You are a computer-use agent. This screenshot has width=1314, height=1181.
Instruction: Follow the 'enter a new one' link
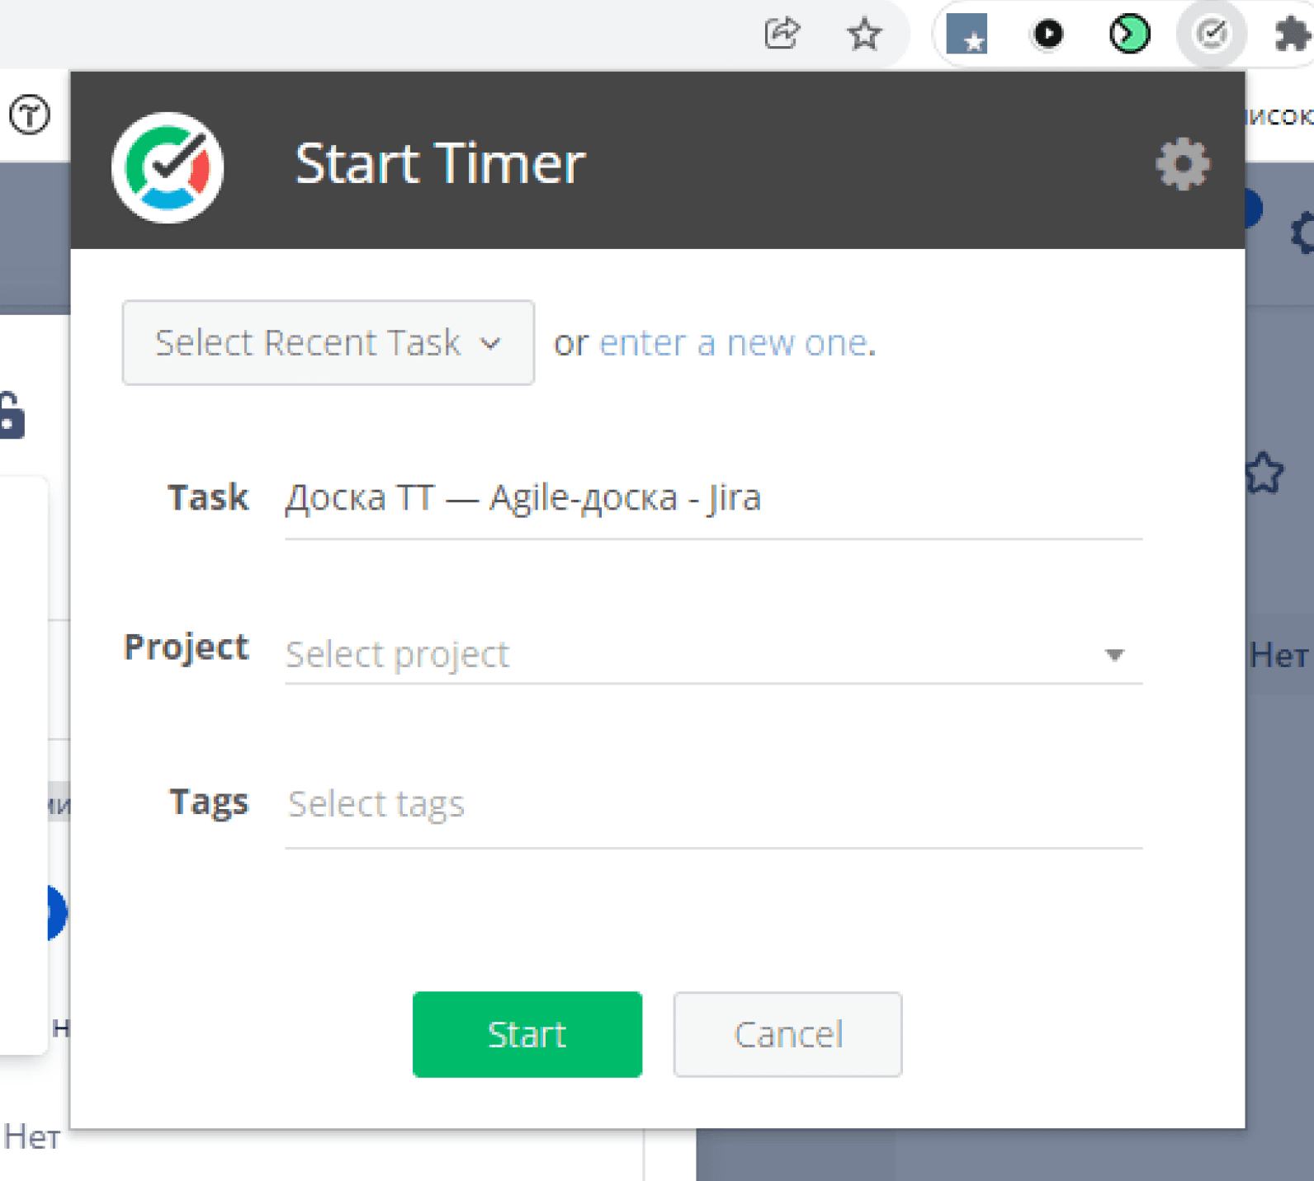[x=734, y=343]
